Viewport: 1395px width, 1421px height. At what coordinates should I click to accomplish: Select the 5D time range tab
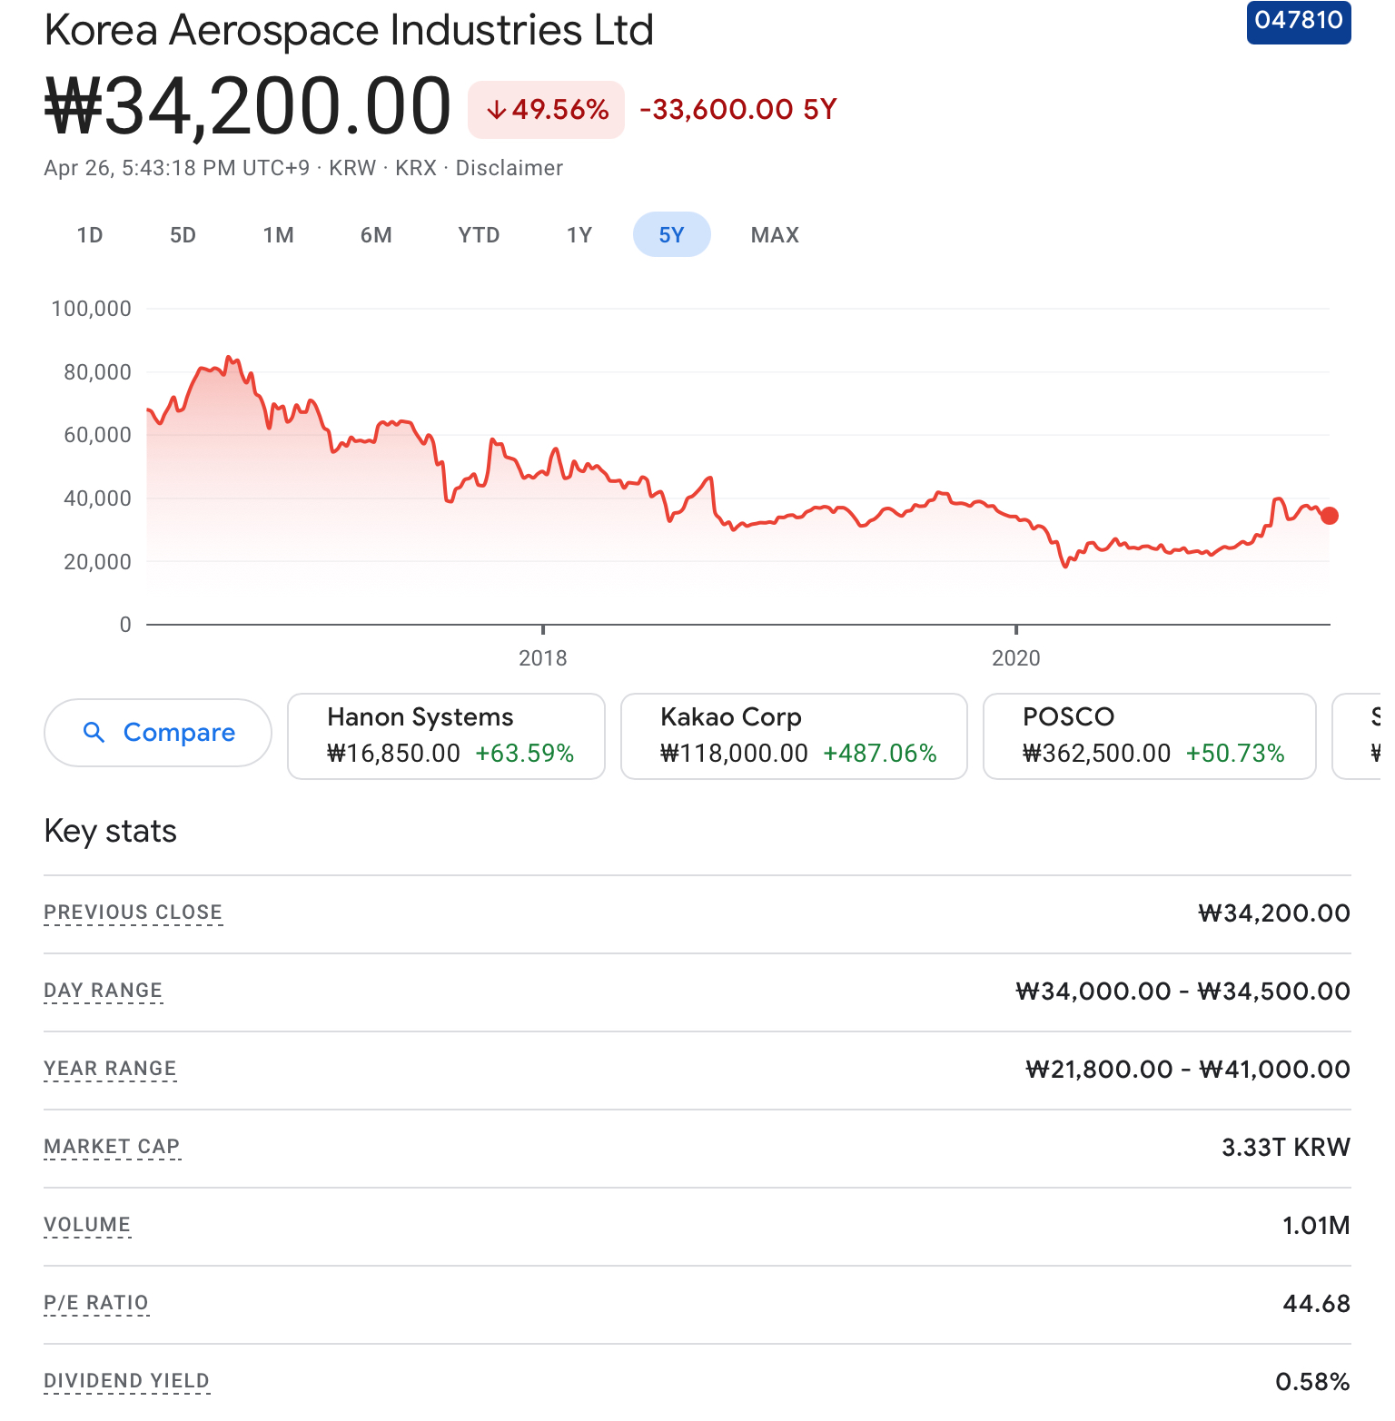coord(183,235)
